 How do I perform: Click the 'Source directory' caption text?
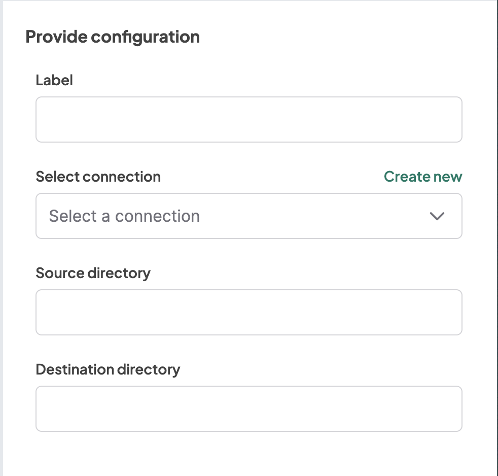(x=93, y=273)
